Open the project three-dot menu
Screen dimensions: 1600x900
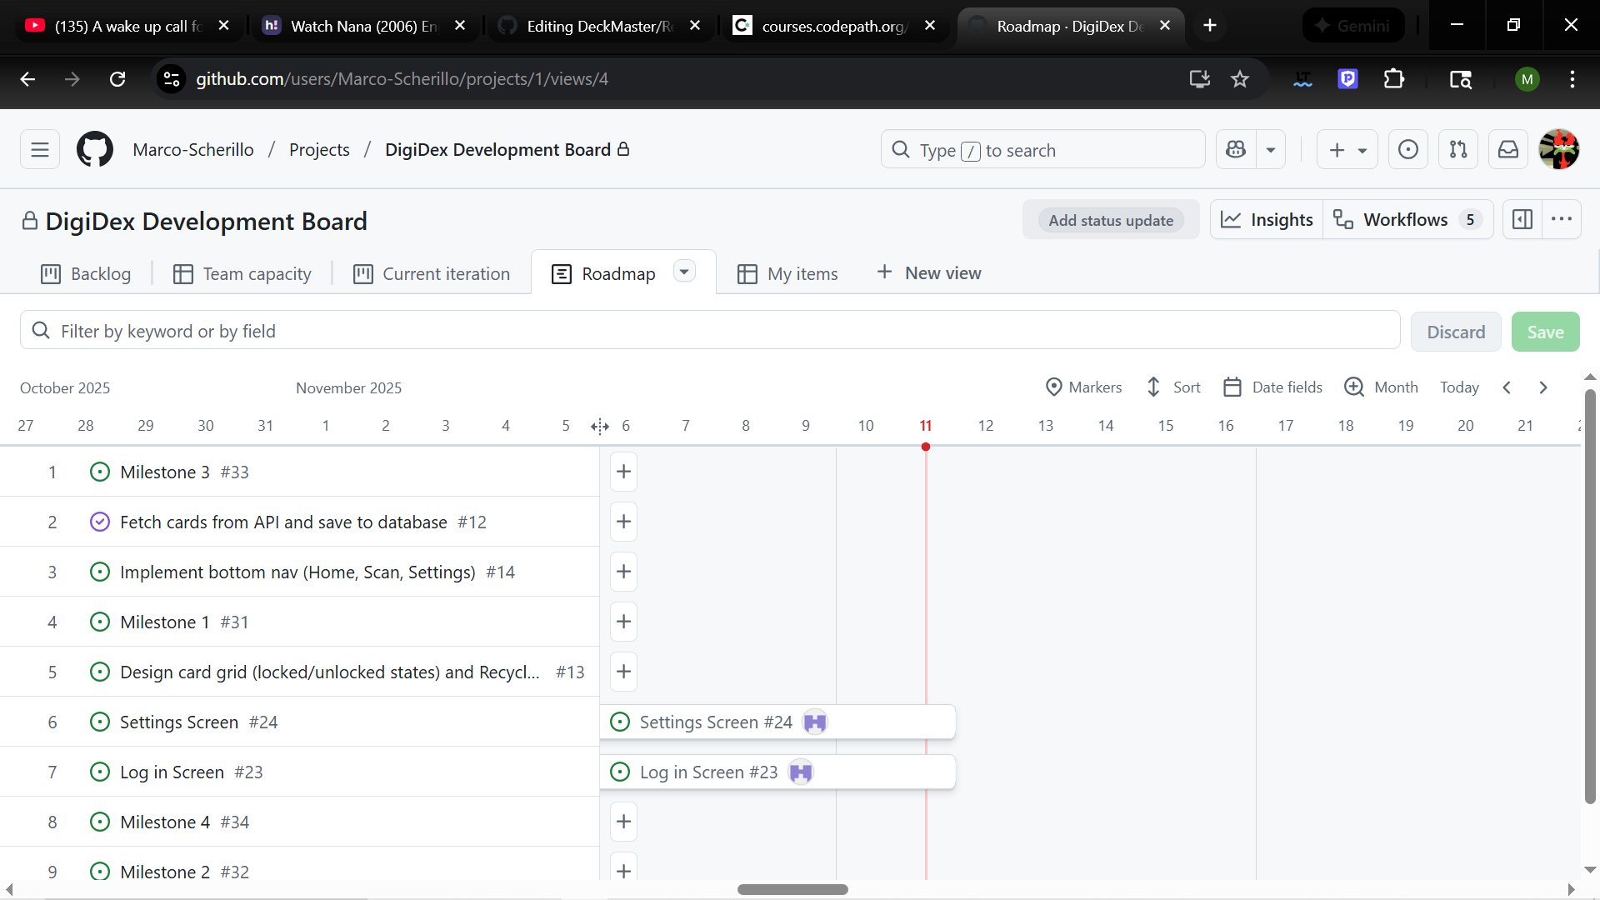click(1562, 220)
